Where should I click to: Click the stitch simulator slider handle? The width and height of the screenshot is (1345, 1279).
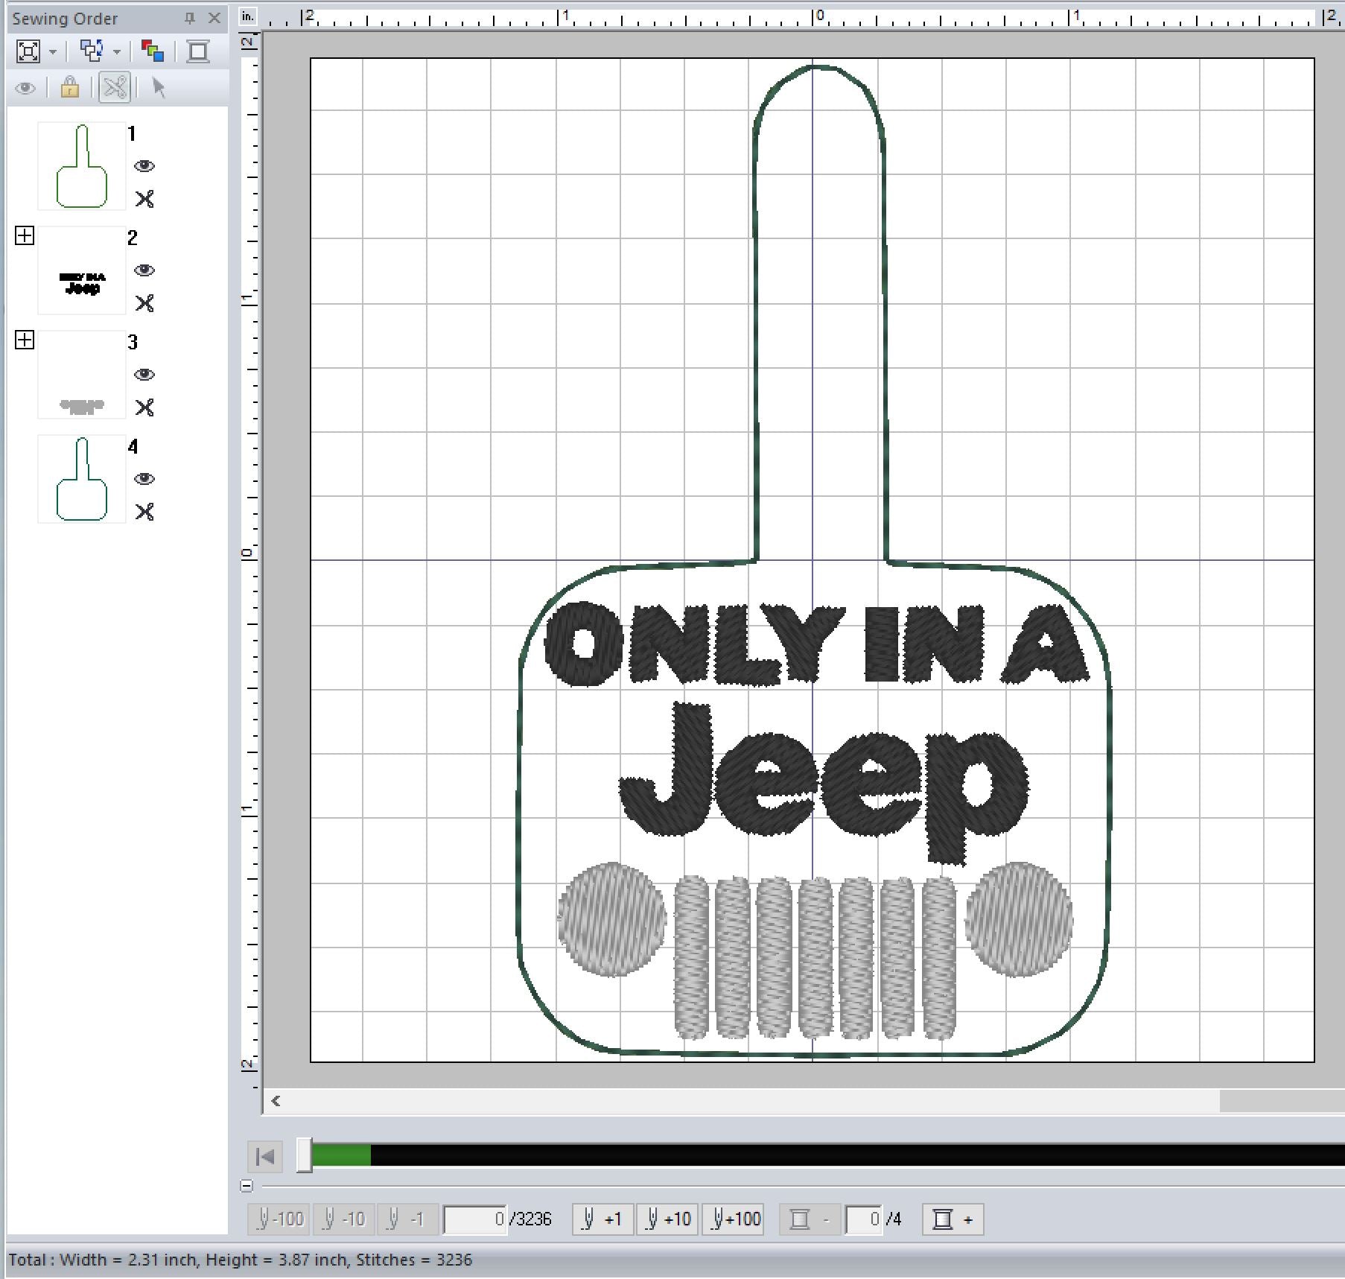[x=304, y=1155]
